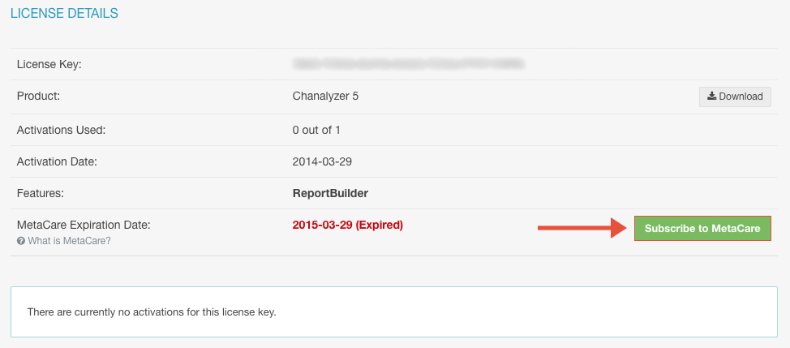Select the blurred license key value
Image resolution: width=790 pixels, height=348 pixels.
coord(409,64)
